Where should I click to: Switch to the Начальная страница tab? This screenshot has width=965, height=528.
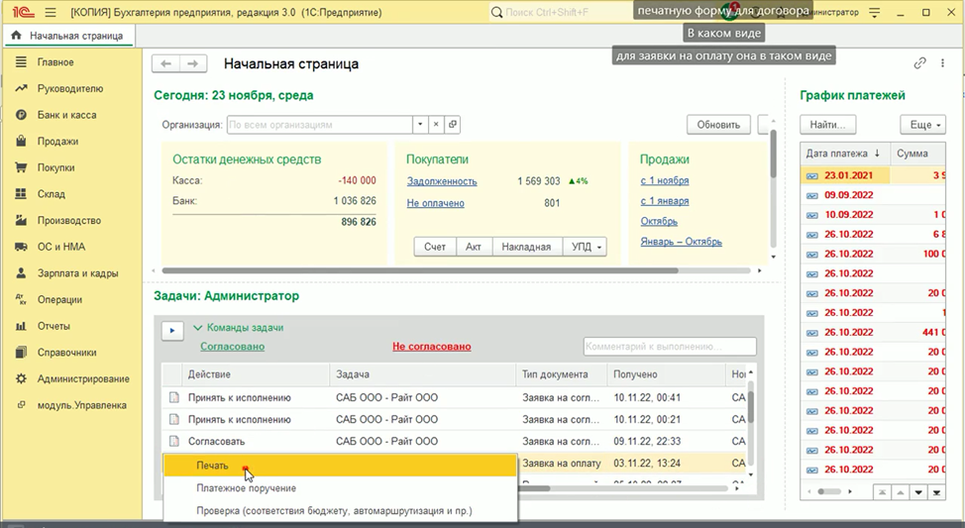click(x=69, y=36)
